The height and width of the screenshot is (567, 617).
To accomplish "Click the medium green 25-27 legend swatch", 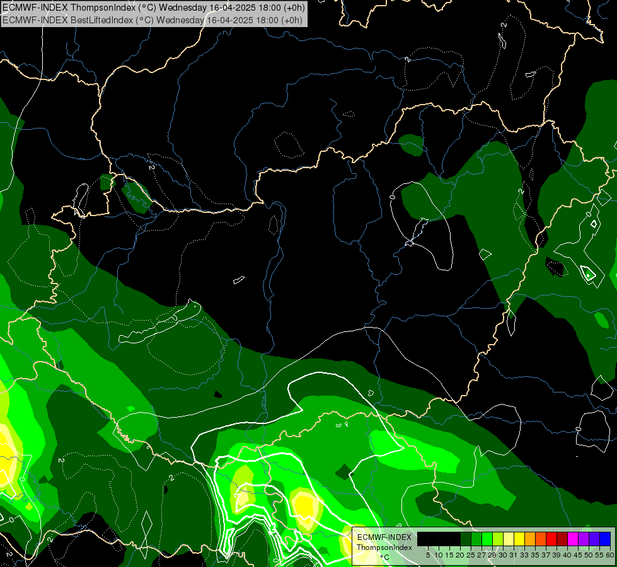I will tap(476, 539).
